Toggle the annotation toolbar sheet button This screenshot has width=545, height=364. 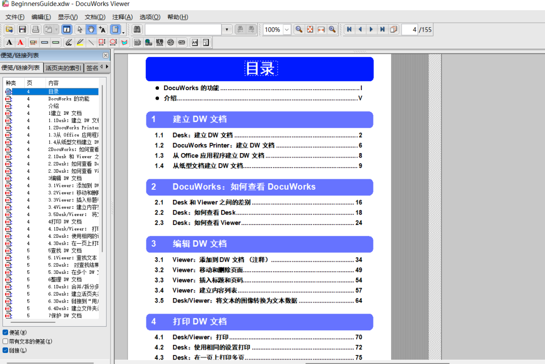(115, 30)
